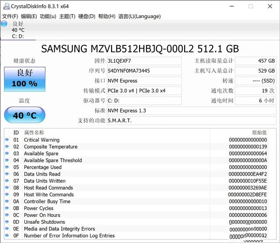Click the supported features field S.M.A.R.T.
Screen dimensions: 280x243
(192, 121)
